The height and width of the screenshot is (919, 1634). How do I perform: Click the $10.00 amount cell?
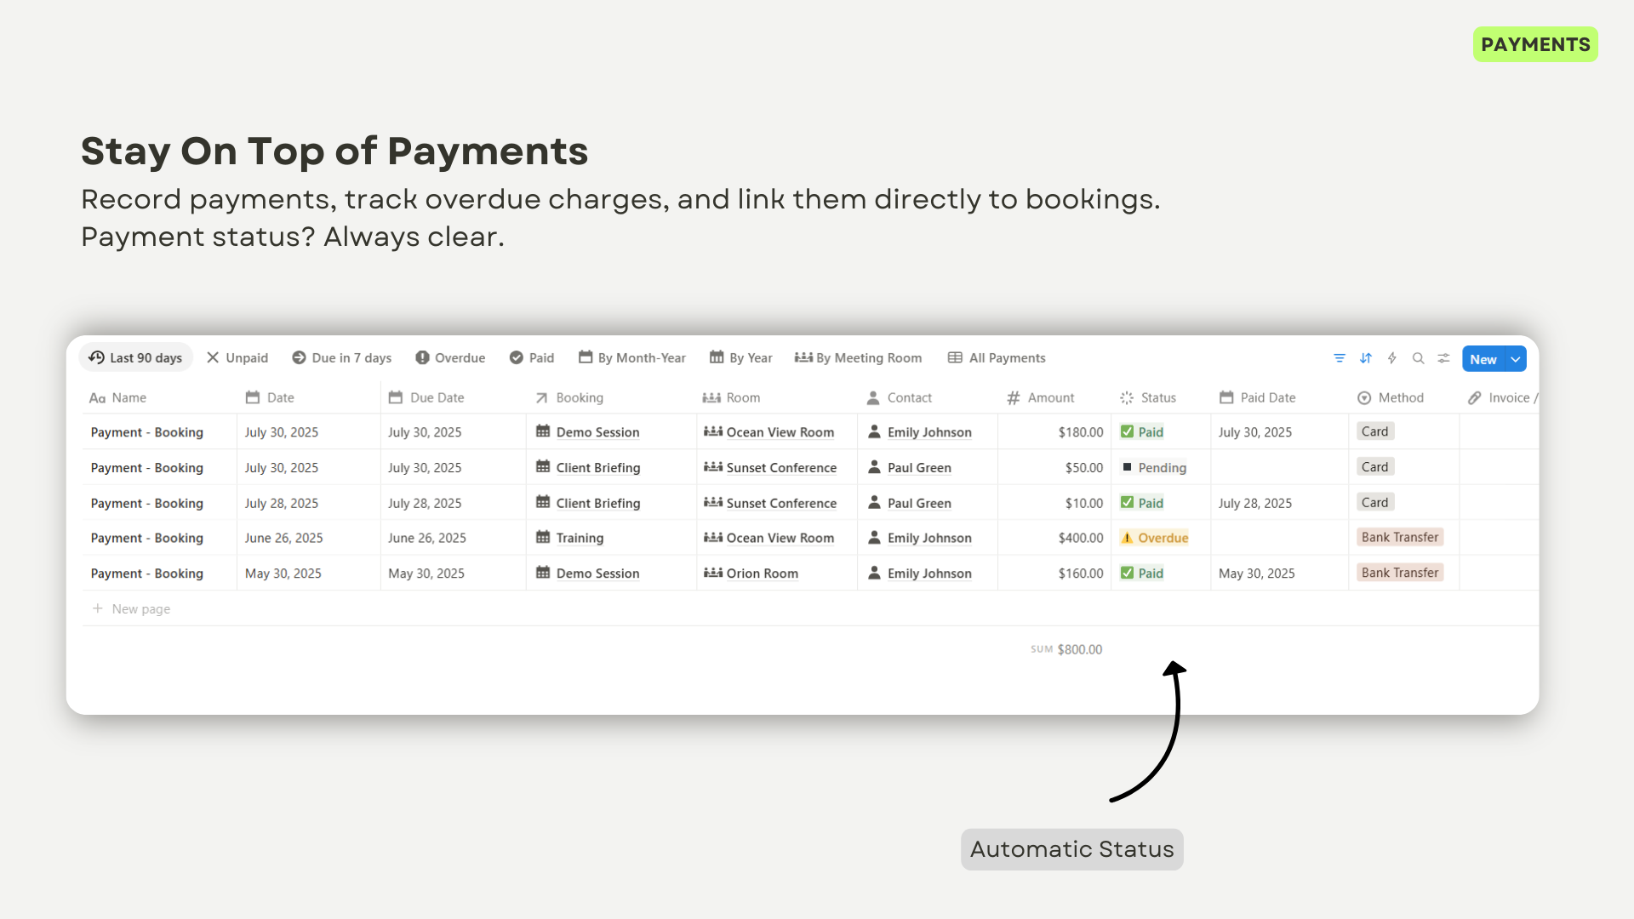(1084, 503)
